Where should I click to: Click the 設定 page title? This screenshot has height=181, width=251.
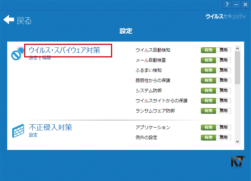point(126,31)
